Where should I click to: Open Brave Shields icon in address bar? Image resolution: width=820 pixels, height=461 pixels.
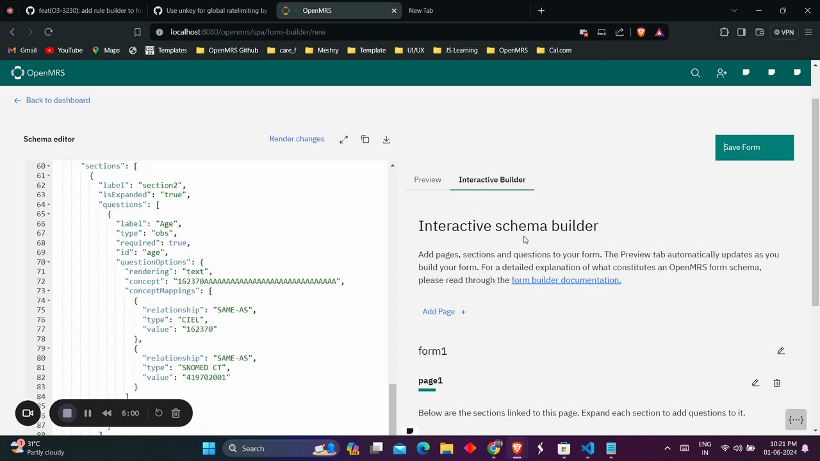(641, 32)
